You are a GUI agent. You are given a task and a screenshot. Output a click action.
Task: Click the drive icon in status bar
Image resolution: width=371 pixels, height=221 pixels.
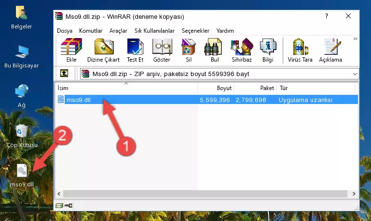59,206
